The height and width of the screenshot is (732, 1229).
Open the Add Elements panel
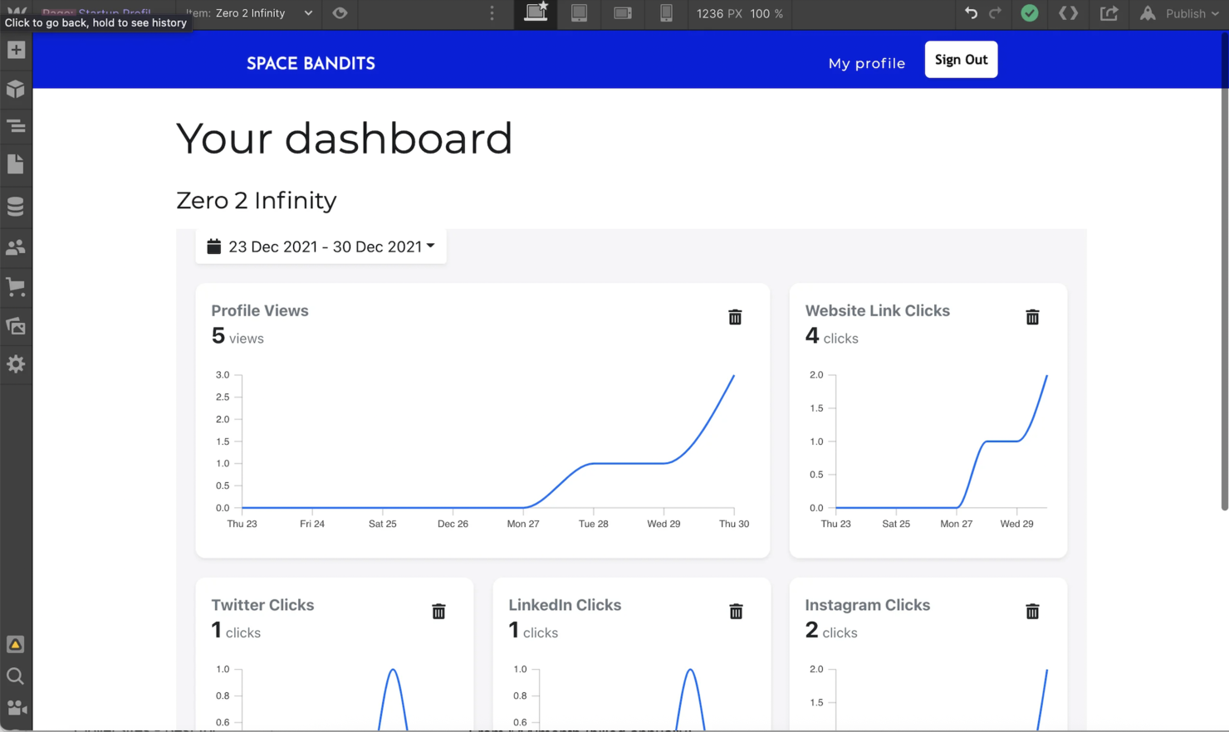pyautogui.click(x=16, y=50)
